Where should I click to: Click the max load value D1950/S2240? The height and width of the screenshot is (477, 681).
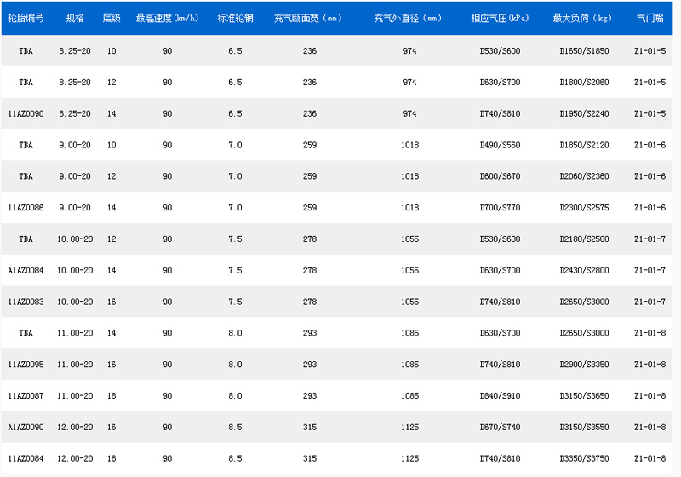coord(584,114)
